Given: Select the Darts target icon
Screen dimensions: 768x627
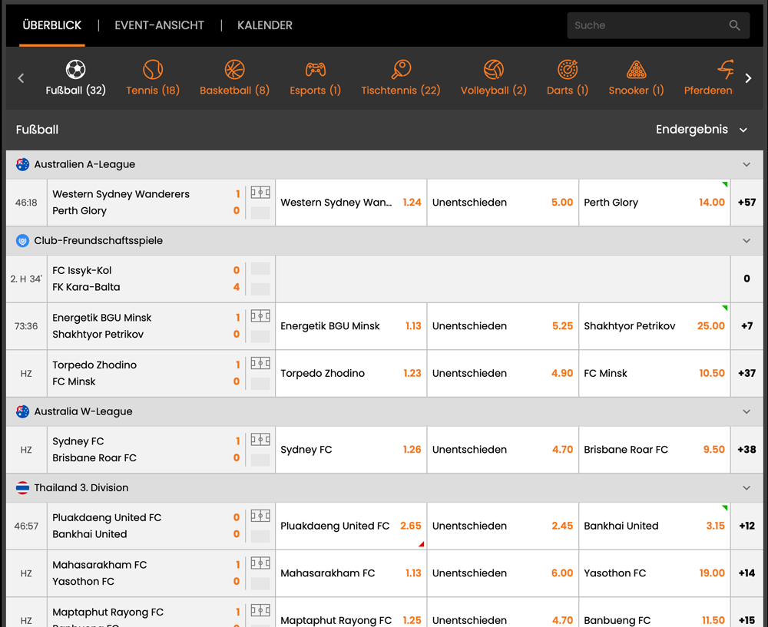Looking at the screenshot, I should click(x=568, y=70).
